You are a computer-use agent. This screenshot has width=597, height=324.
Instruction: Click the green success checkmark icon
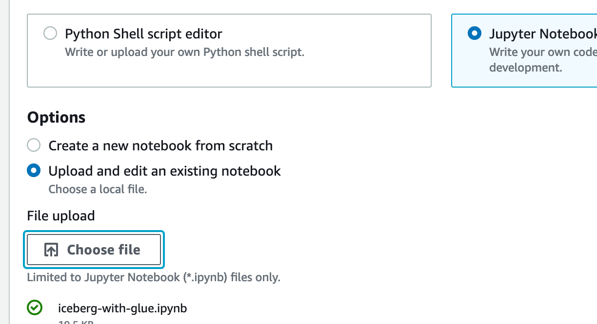click(34, 308)
